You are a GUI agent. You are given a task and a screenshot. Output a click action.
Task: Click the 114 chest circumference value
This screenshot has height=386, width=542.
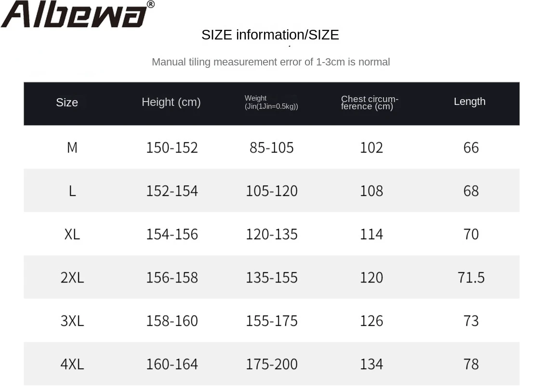371,234
